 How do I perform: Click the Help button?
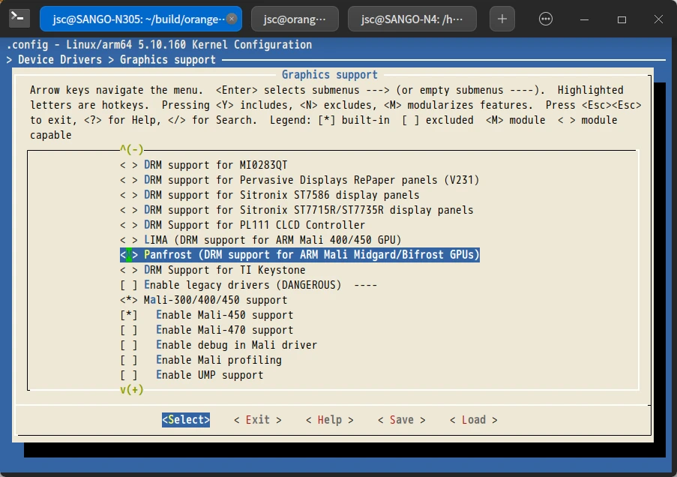[329, 420]
